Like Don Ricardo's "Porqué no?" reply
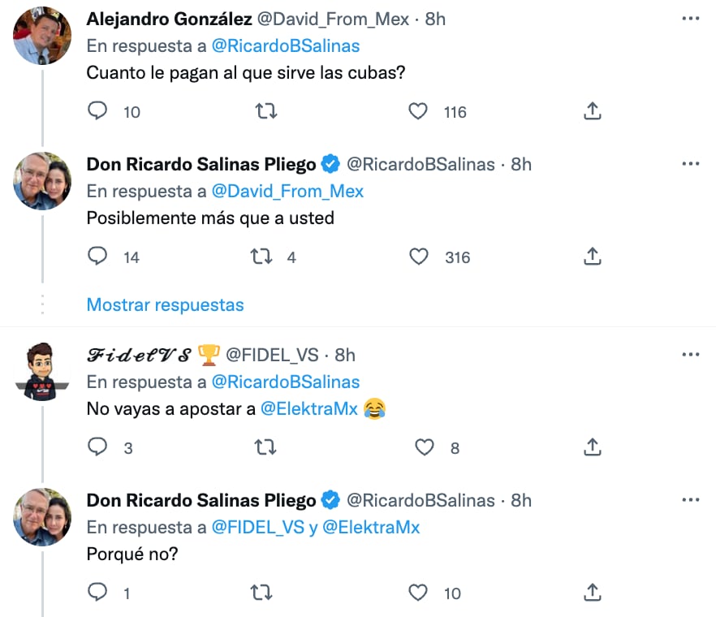 click(x=418, y=593)
